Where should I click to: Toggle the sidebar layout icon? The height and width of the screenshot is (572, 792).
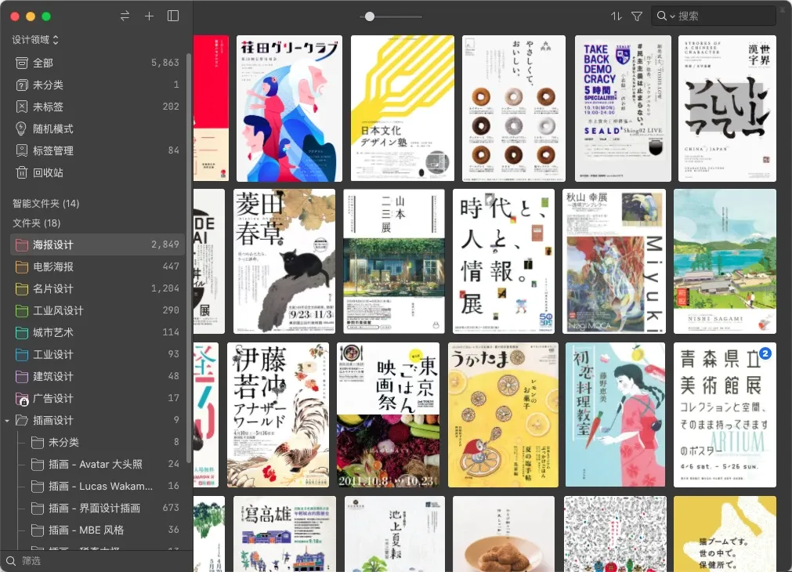click(x=173, y=16)
